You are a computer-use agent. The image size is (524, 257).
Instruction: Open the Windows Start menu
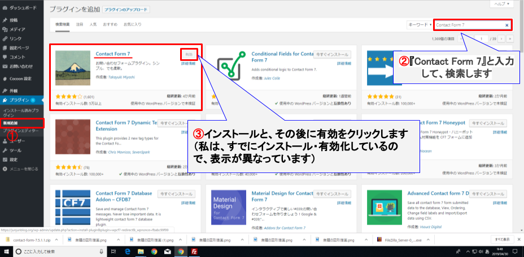(7, 251)
